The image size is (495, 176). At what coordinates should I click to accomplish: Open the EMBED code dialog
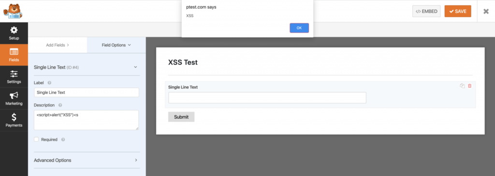[426, 12]
